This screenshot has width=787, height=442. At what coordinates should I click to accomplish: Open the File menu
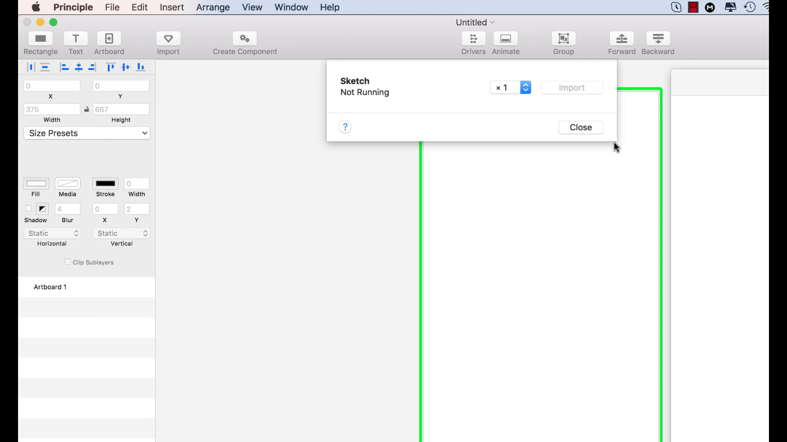(x=112, y=7)
